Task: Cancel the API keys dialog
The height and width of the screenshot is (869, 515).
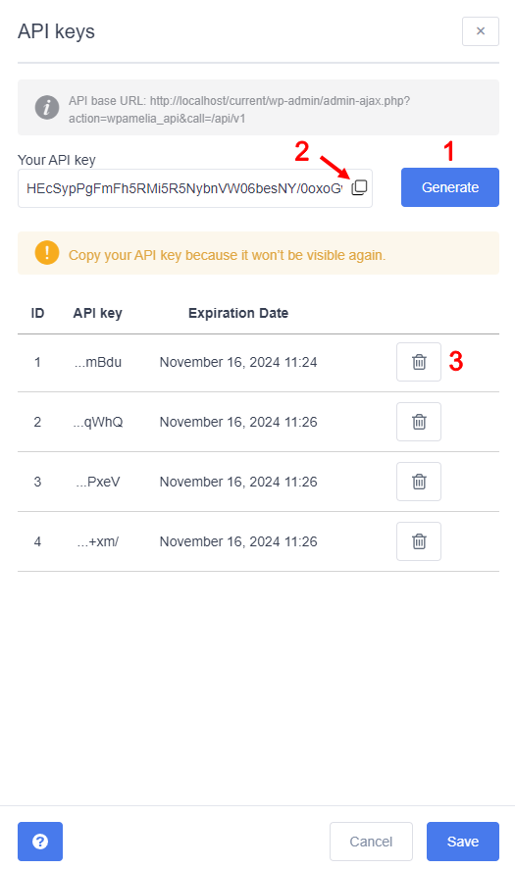Action: tap(371, 842)
